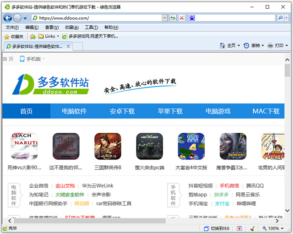Image resolution: width=293 pixels, height=234 pixels.
Task: Click the broom cleanup status icon
Action: point(252,229)
